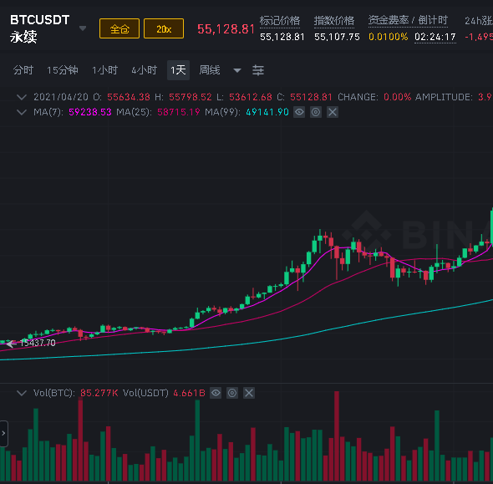Select the 1天 interval tab

pyautogui.click(x=178, y=70)
